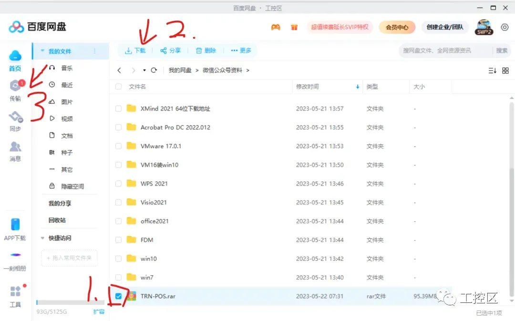Change file sort order icon
The width and height of the screenshot is (515, 321).
click(x=492, y=70)
